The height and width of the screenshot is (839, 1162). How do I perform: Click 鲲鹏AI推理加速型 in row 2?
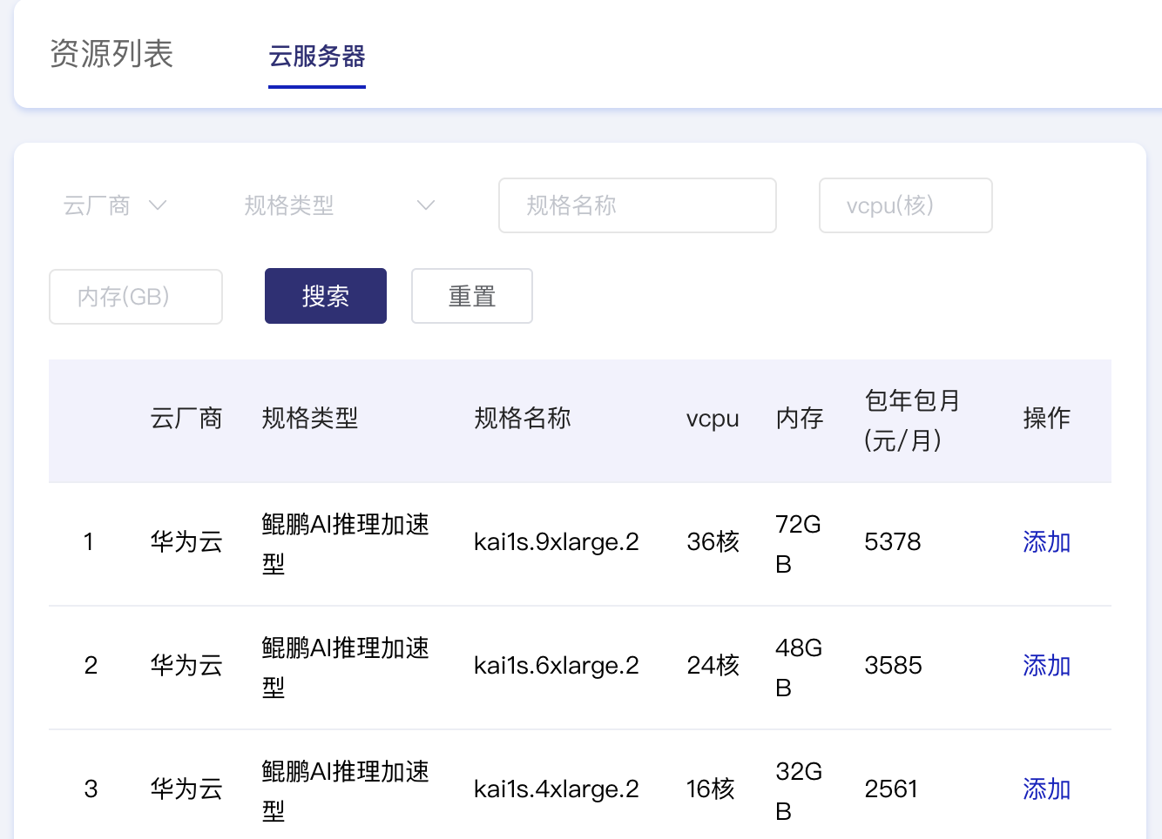click(346, 668)
